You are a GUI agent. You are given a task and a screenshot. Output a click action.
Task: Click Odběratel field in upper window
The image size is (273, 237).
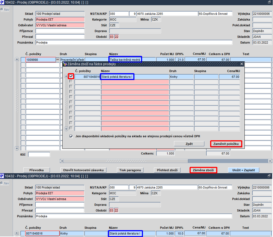60,25
